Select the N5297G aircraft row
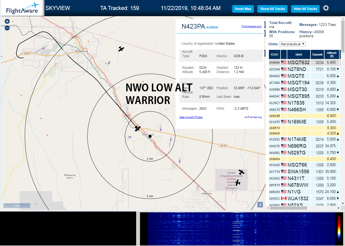The width and height of the screenshot is (345, 246). click(304, 153)
